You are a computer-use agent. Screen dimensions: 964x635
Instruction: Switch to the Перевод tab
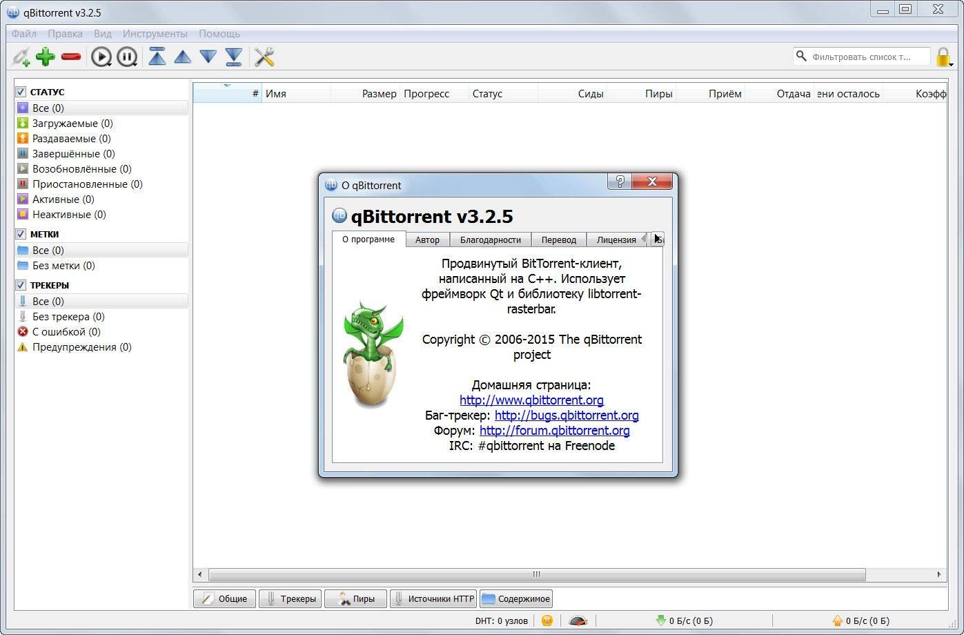pos(559,240)
